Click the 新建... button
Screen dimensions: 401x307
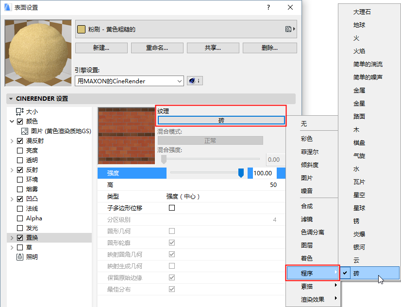click(101, 47)
